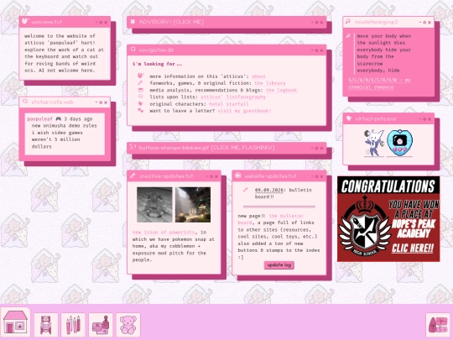Click the TV icon in website-updates.txt title

tap(237, 175)
